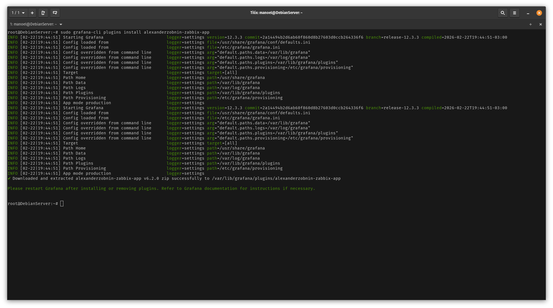Viewport: 553px width, 308px height.
Task: Expand the manoel@DebianServer terminal title menu
Action: [x=61, y=24]
